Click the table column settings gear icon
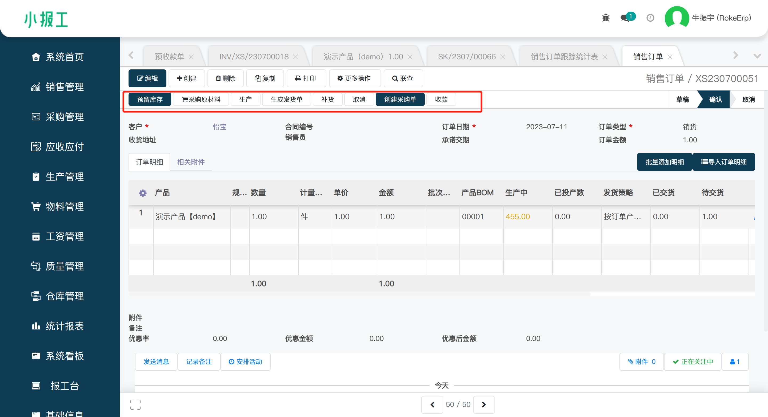The width and height of the screenshot is (768, 417). tap(143, 193)
